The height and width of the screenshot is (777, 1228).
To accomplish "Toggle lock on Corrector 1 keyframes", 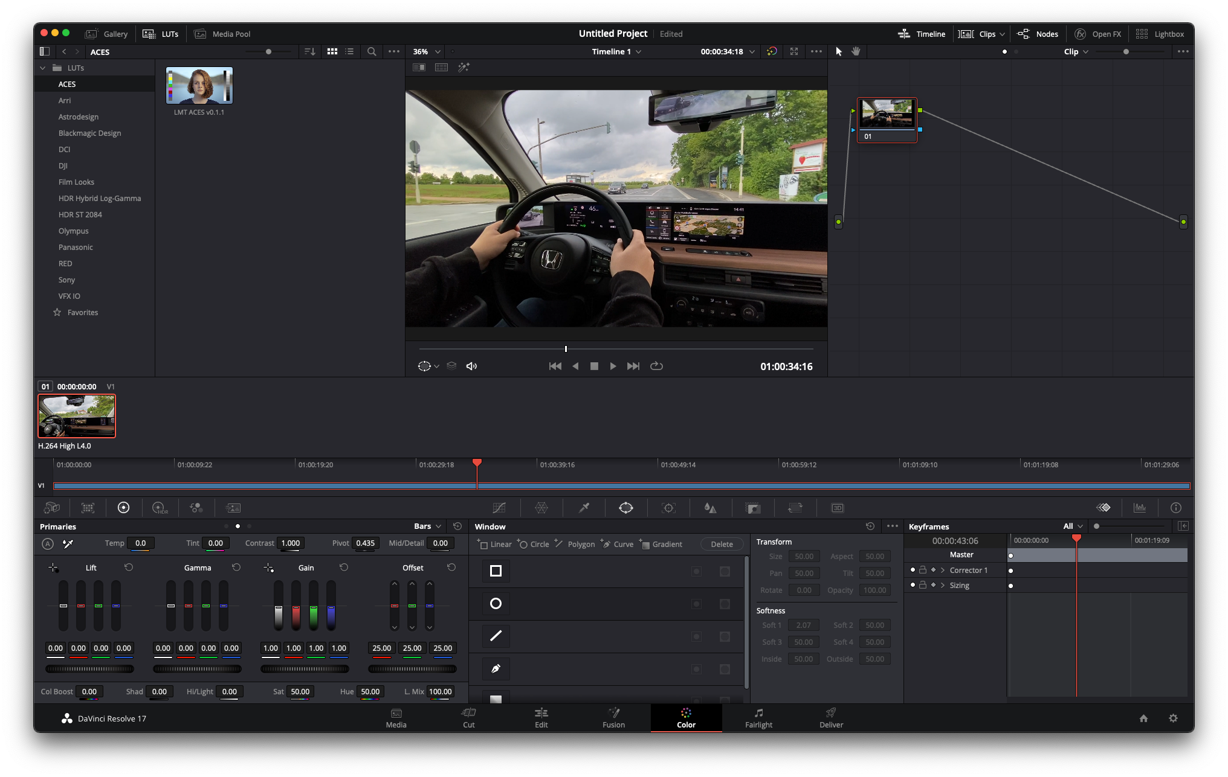I will tap(923, 570).
